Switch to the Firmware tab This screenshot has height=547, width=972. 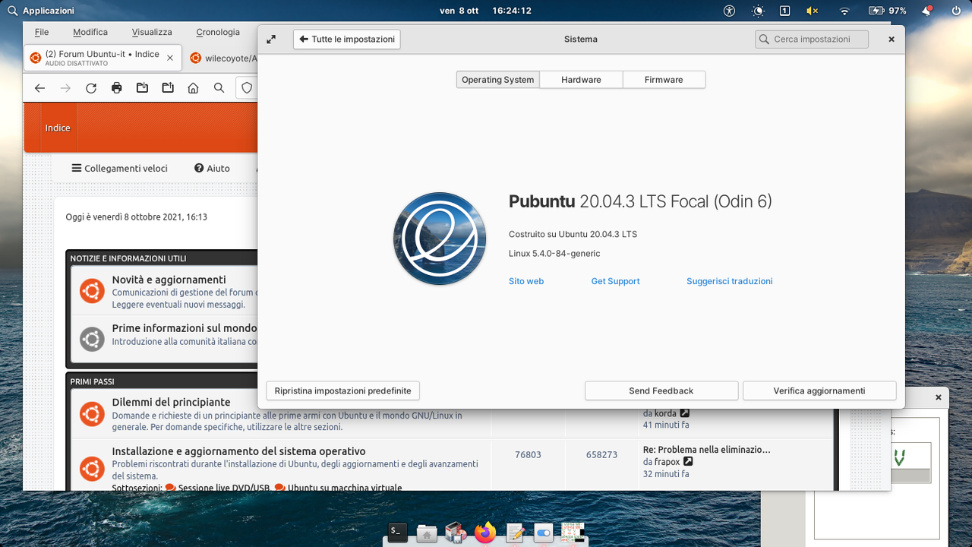coord(664,80)
